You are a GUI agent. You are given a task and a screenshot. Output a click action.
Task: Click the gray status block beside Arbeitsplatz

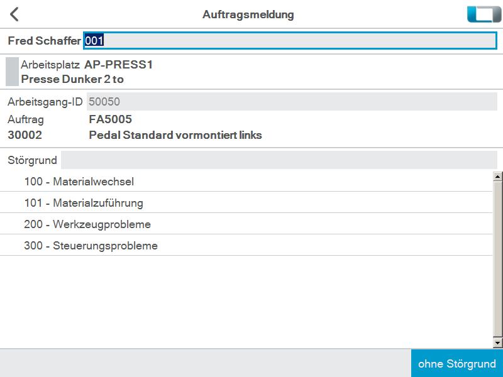click(x=12, y=72)
